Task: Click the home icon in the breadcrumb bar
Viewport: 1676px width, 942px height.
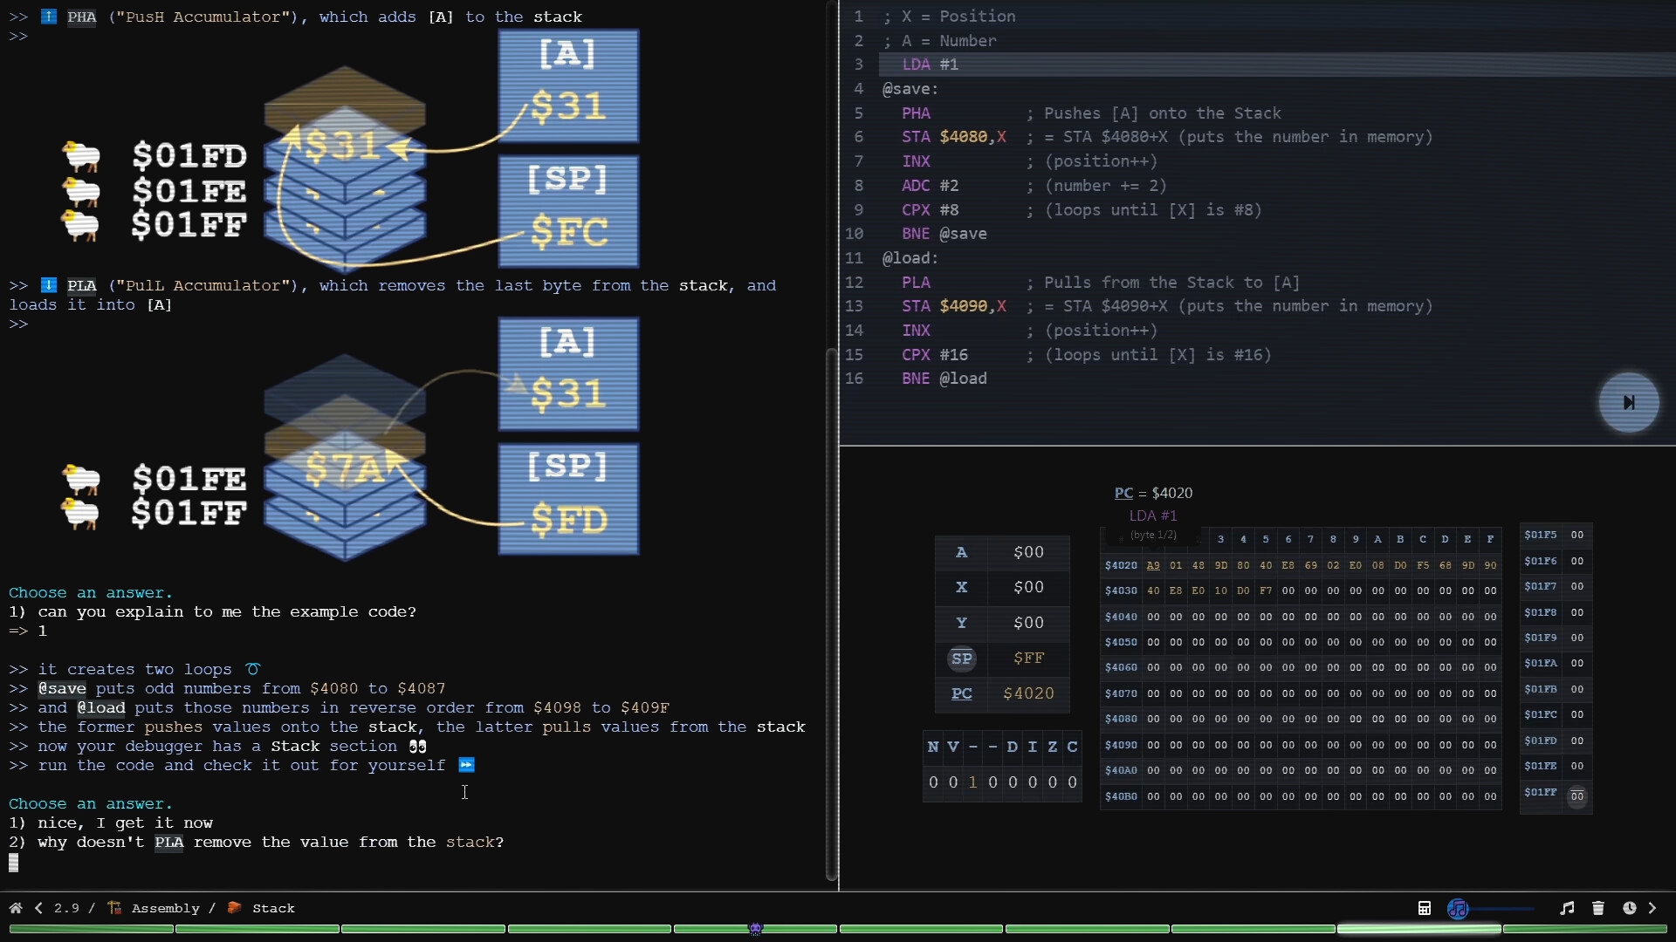Action: (x=15, y=908)
